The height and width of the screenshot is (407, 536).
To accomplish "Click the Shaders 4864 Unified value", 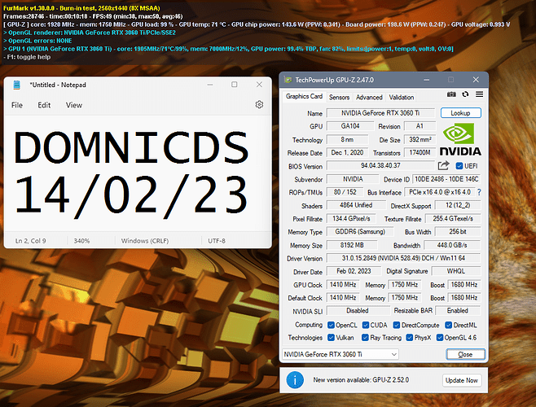I will tap(356, 205).
